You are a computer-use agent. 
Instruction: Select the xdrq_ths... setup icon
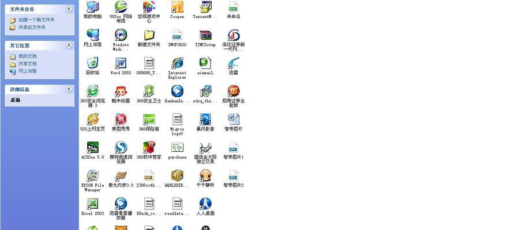(x=205, y=91)
